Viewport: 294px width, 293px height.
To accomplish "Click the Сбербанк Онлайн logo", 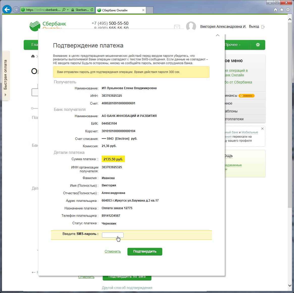I will click(x=48, y=26).
